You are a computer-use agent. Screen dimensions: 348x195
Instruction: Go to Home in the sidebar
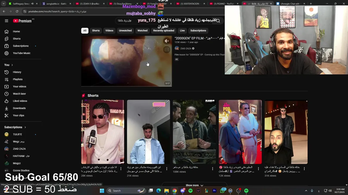point(16,31)
